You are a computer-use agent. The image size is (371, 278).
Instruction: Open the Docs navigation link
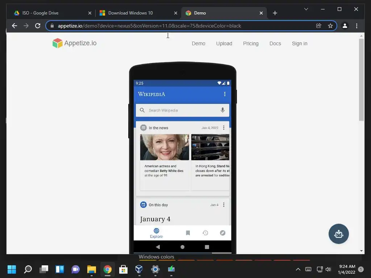pos(275,43)
